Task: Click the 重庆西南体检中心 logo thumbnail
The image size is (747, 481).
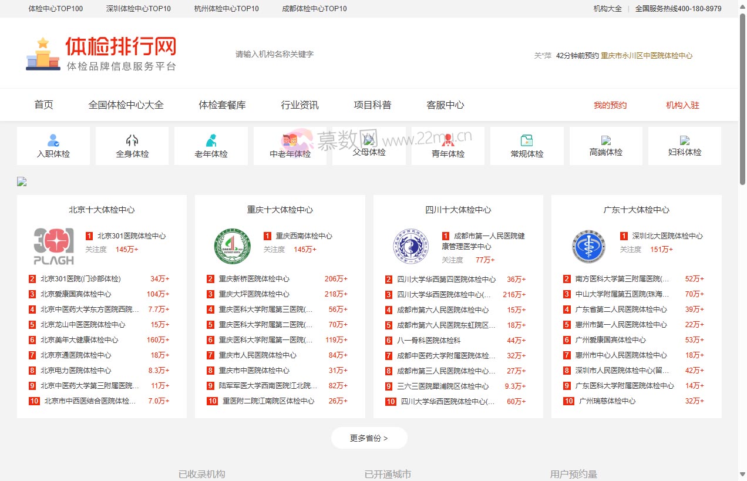Action: click(x=231, y=245)
